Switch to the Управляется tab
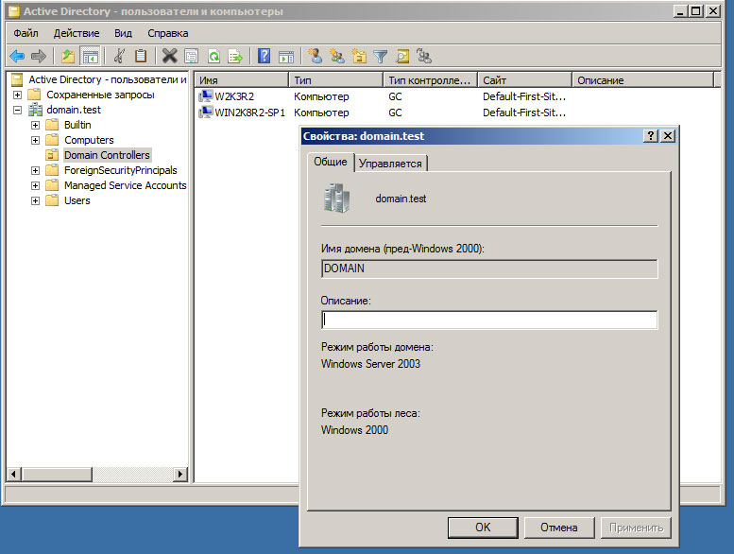Image resolution: width=734 pixels, height=554 pixels. [392, 164]
